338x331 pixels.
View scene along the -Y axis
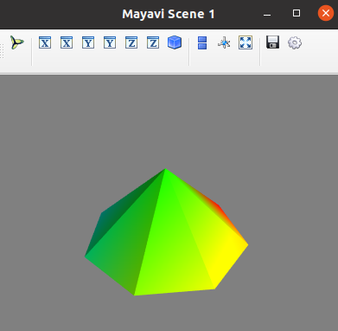point(88,42)
